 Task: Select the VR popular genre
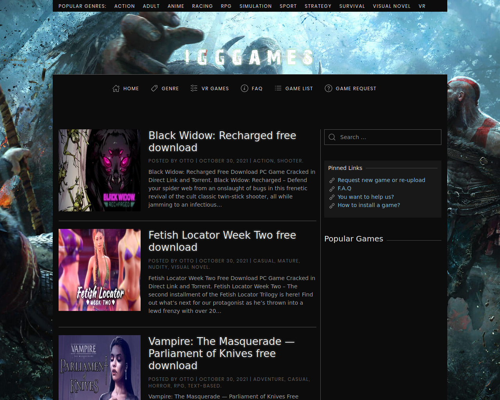click(422, 6)
